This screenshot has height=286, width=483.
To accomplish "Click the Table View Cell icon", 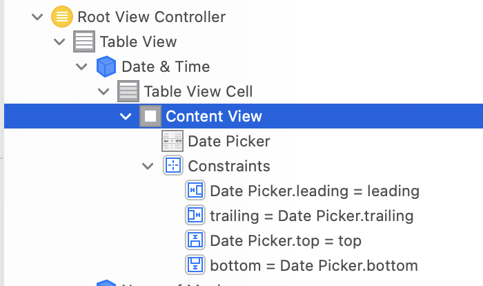I will 128,91.
